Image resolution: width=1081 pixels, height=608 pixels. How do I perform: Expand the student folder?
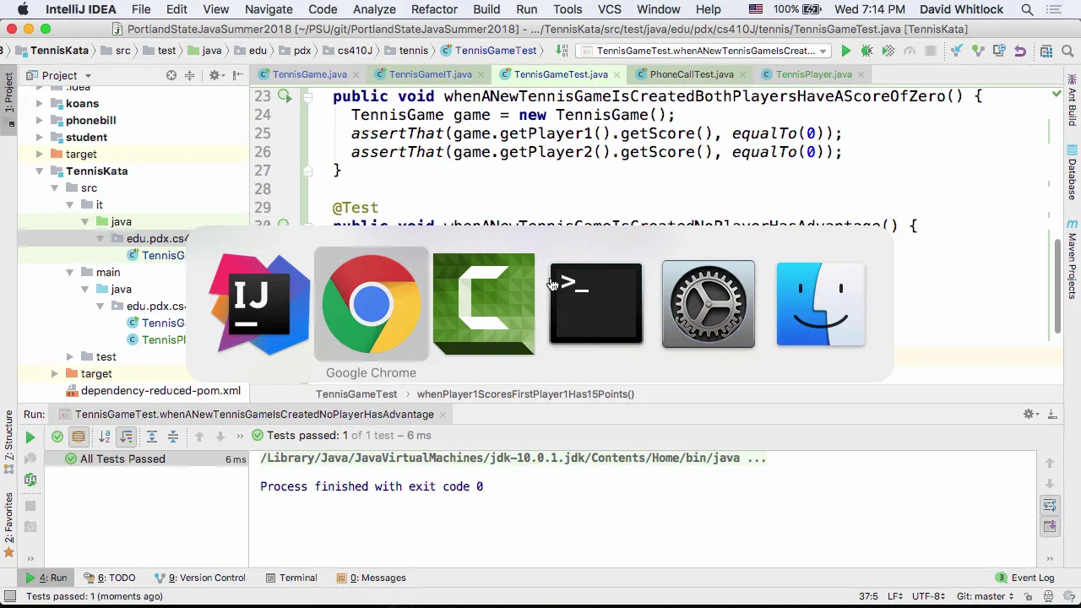click(39, 137)
